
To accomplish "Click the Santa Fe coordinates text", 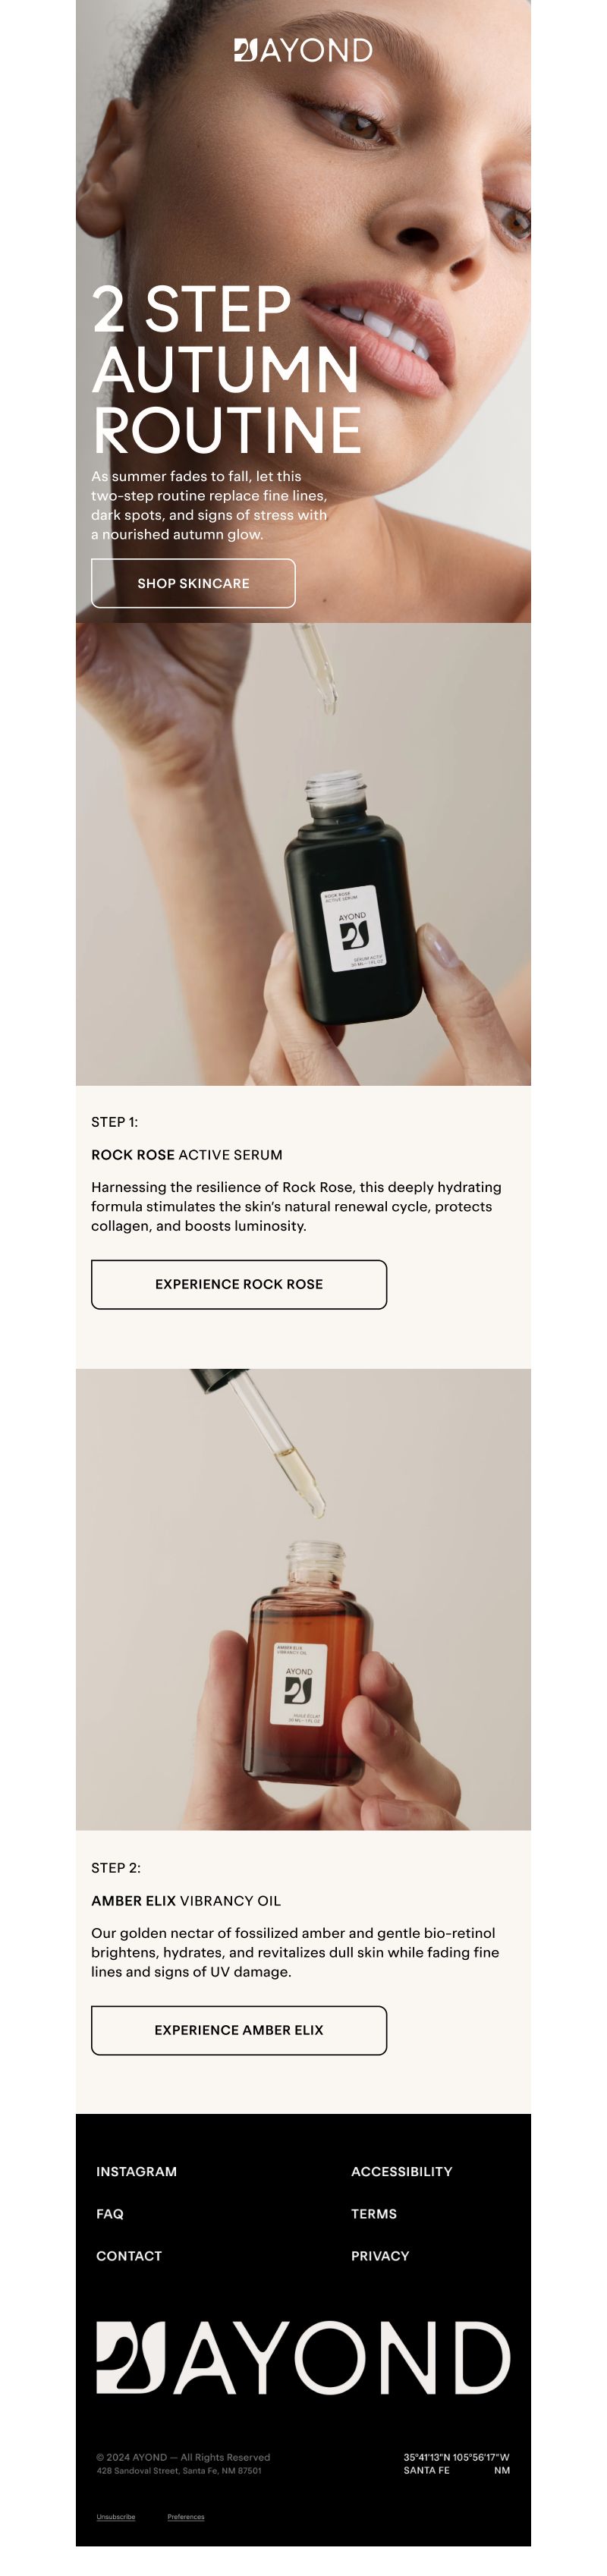I will pos(456,2463).
